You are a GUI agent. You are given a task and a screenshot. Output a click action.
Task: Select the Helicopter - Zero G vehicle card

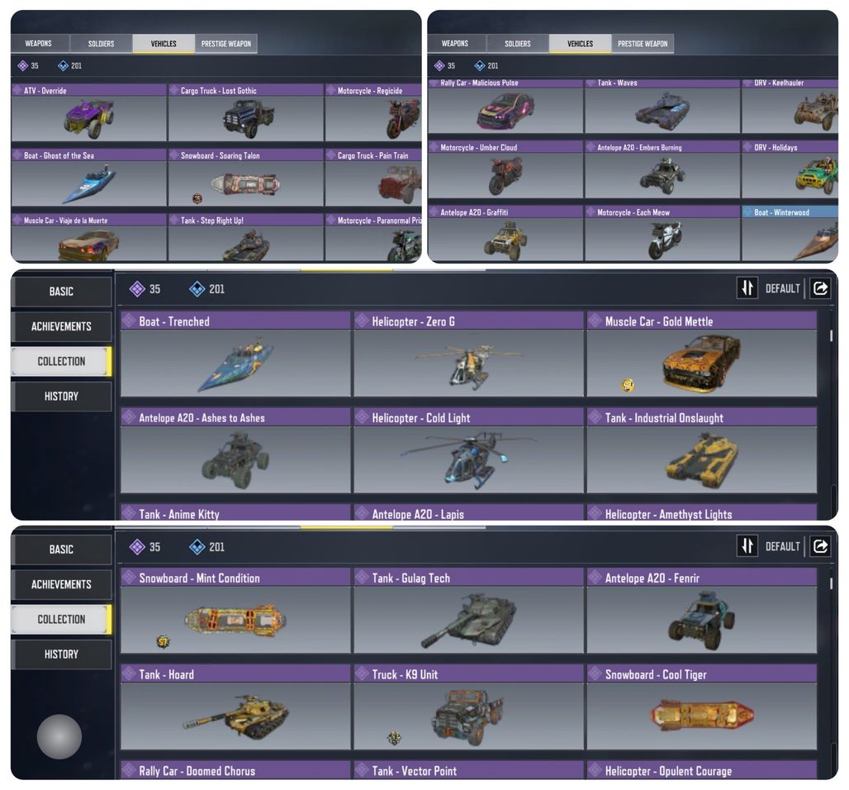tap(468, 354)
